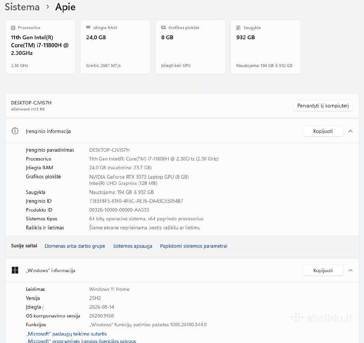Viewport: 364px width, 343px height.
Task: Click Rašiklis ir lietimas value text
Action: tap(144, 228)
